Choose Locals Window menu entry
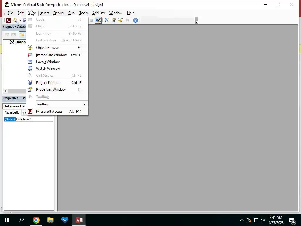 [x=57, y=62]
